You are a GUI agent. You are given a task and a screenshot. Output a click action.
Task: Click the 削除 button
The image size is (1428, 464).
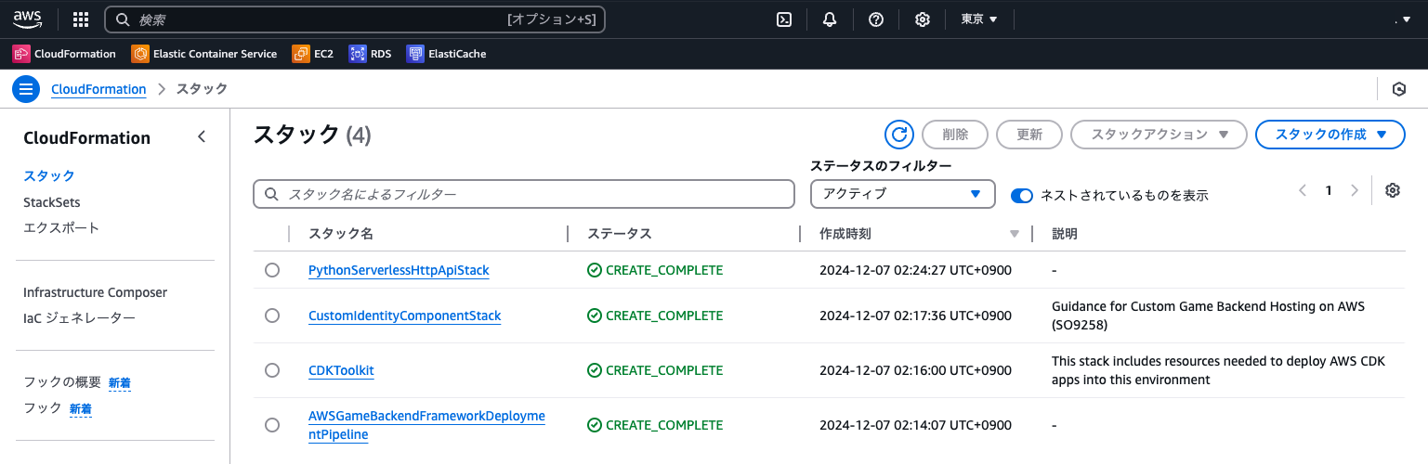[955, 135]
